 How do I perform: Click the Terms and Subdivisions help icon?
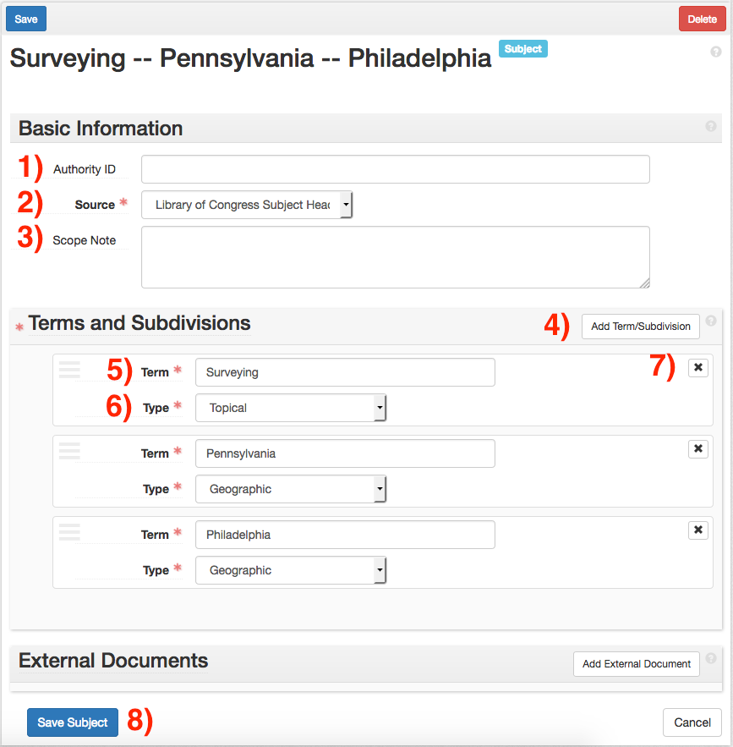click(x=710, y=321)
